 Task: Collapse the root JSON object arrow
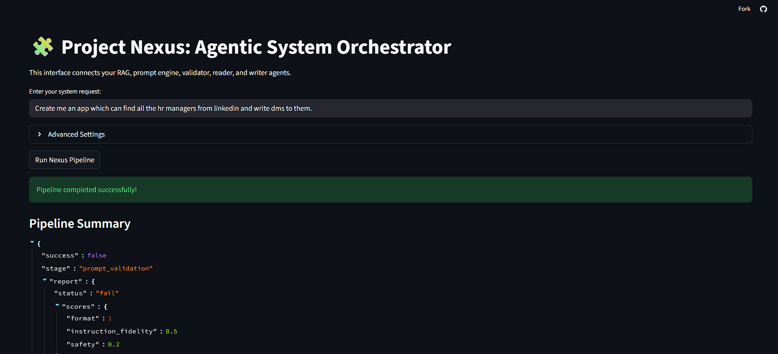(32, 242)
